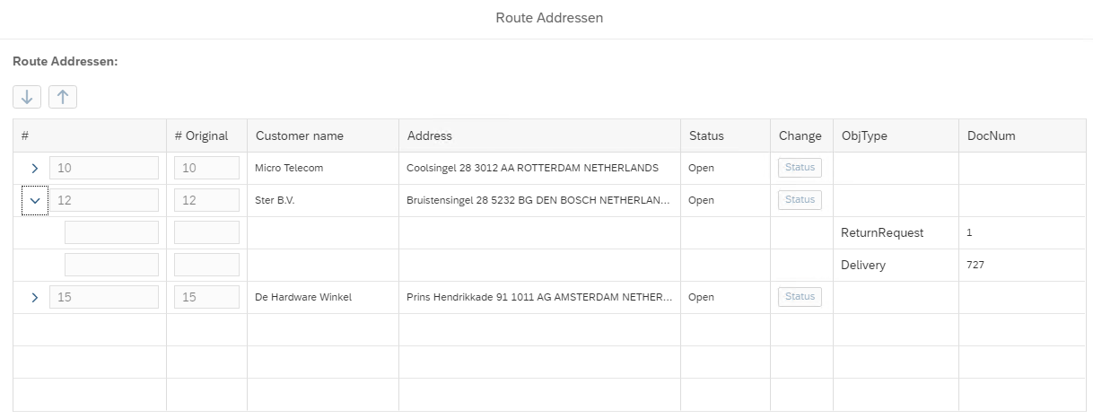Click Status button for De Hardware Winkel
The height and width of the screenshot is (419, 1093).
point(800,297)
